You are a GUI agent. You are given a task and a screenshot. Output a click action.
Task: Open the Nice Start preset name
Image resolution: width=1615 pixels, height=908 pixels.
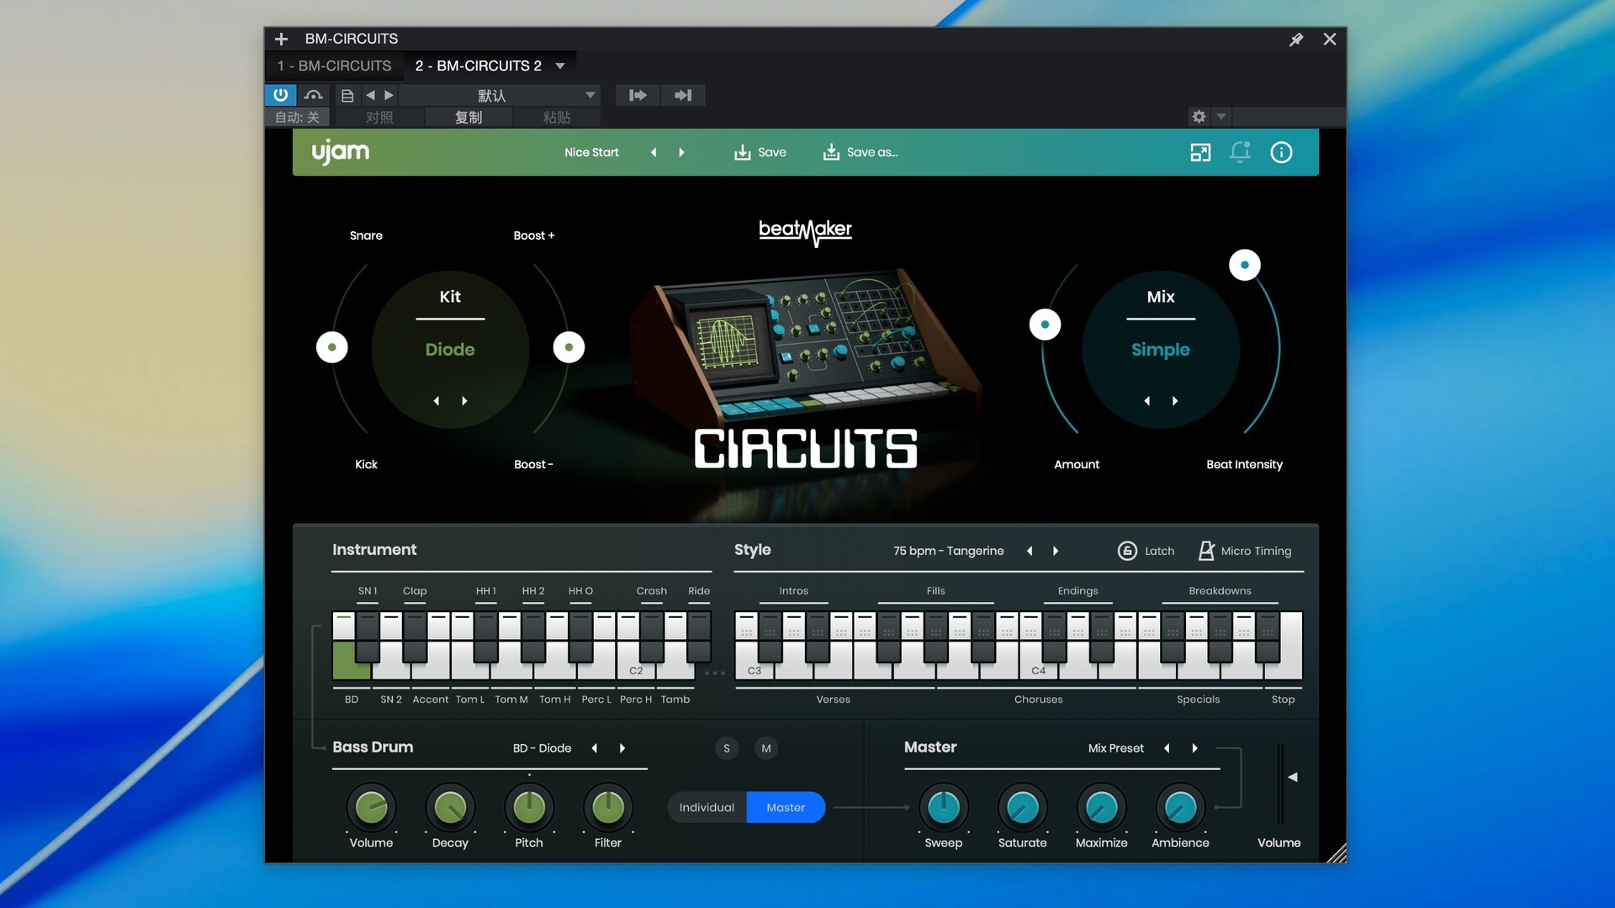tap(591, 152)
